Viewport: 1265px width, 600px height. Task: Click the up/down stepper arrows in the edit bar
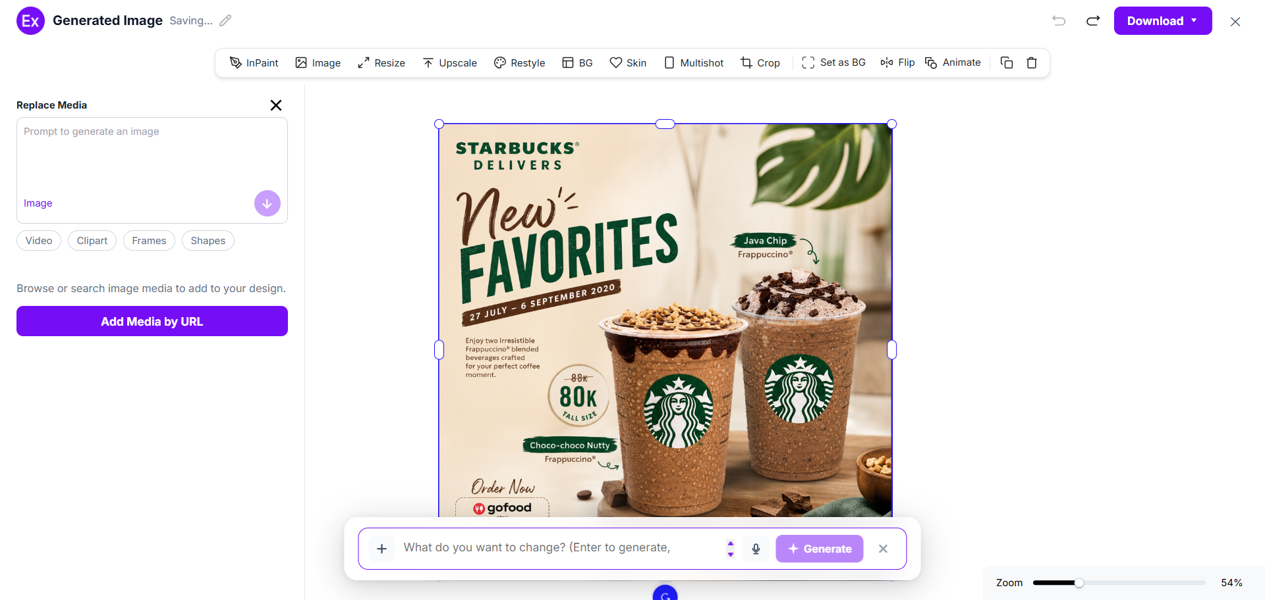(730, 549)
